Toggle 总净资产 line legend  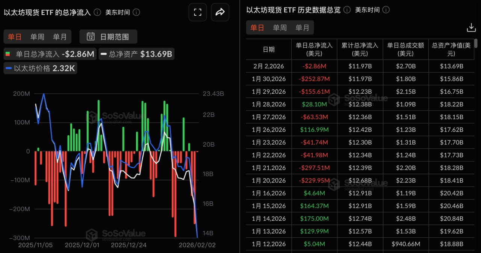coord(136,54)
